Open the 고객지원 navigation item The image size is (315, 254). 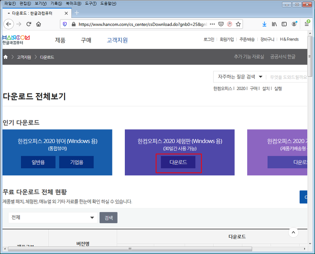pyautogui.click(x=117, y=40)
